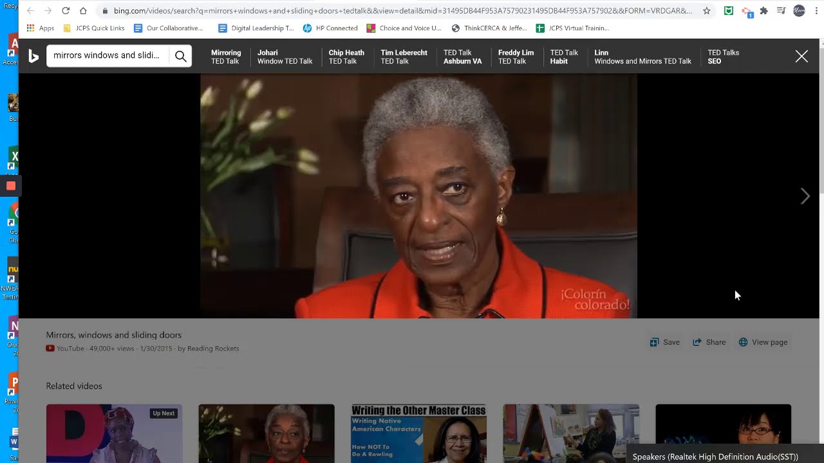Open HP Connected bookmark
The image size is (824, 463).
coord(330,28)
